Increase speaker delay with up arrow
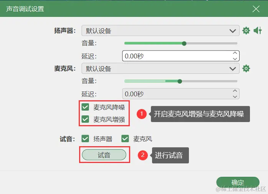268x194 pixels. [x=235, y=53]
